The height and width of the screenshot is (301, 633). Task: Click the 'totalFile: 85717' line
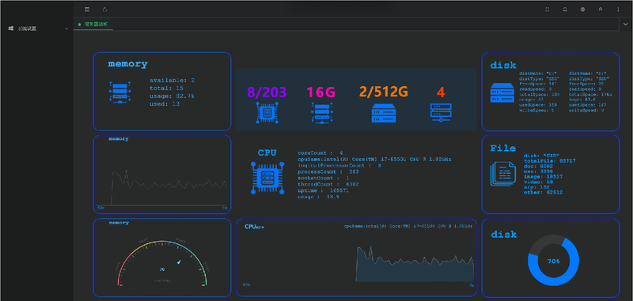[550, 161]
